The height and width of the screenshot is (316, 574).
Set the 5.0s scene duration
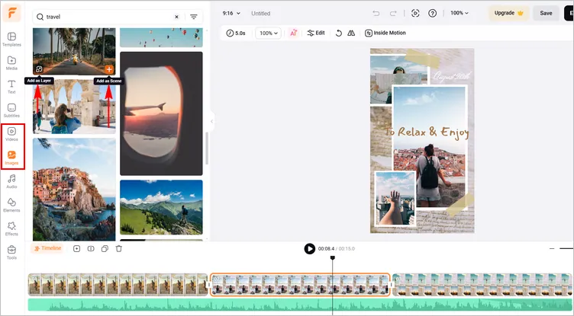(x=236, y=33)
